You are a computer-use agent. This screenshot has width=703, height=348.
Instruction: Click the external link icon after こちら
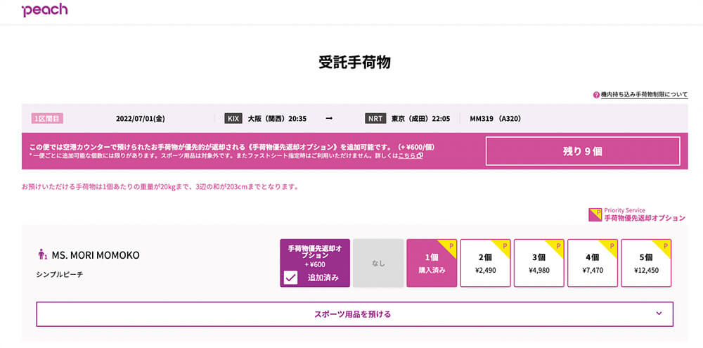pyautogui.click(x=420, y=156)
